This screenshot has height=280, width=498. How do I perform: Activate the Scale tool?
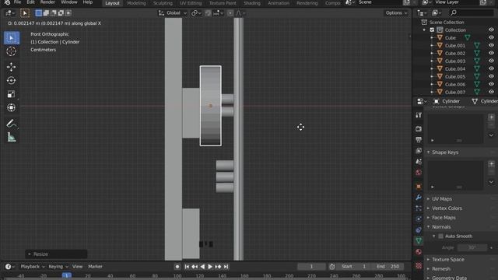tap(12, 94)
